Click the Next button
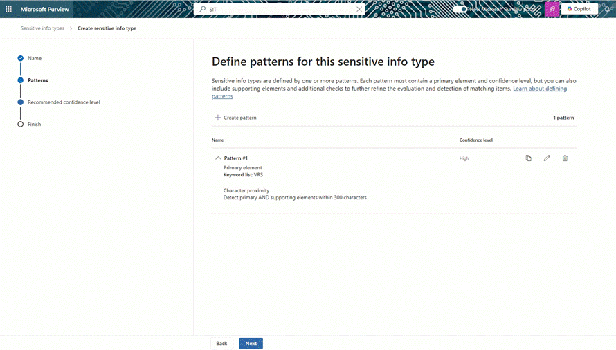 coord(251,343)
